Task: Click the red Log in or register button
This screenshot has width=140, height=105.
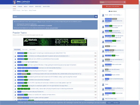Action: 113,6
